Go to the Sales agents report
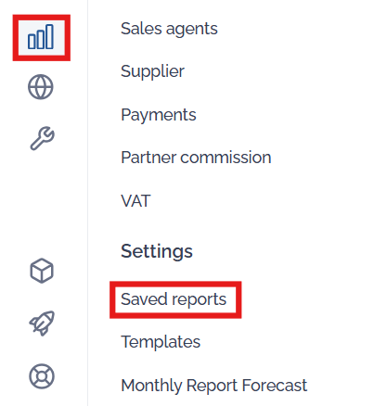 [x=169, y=29]
